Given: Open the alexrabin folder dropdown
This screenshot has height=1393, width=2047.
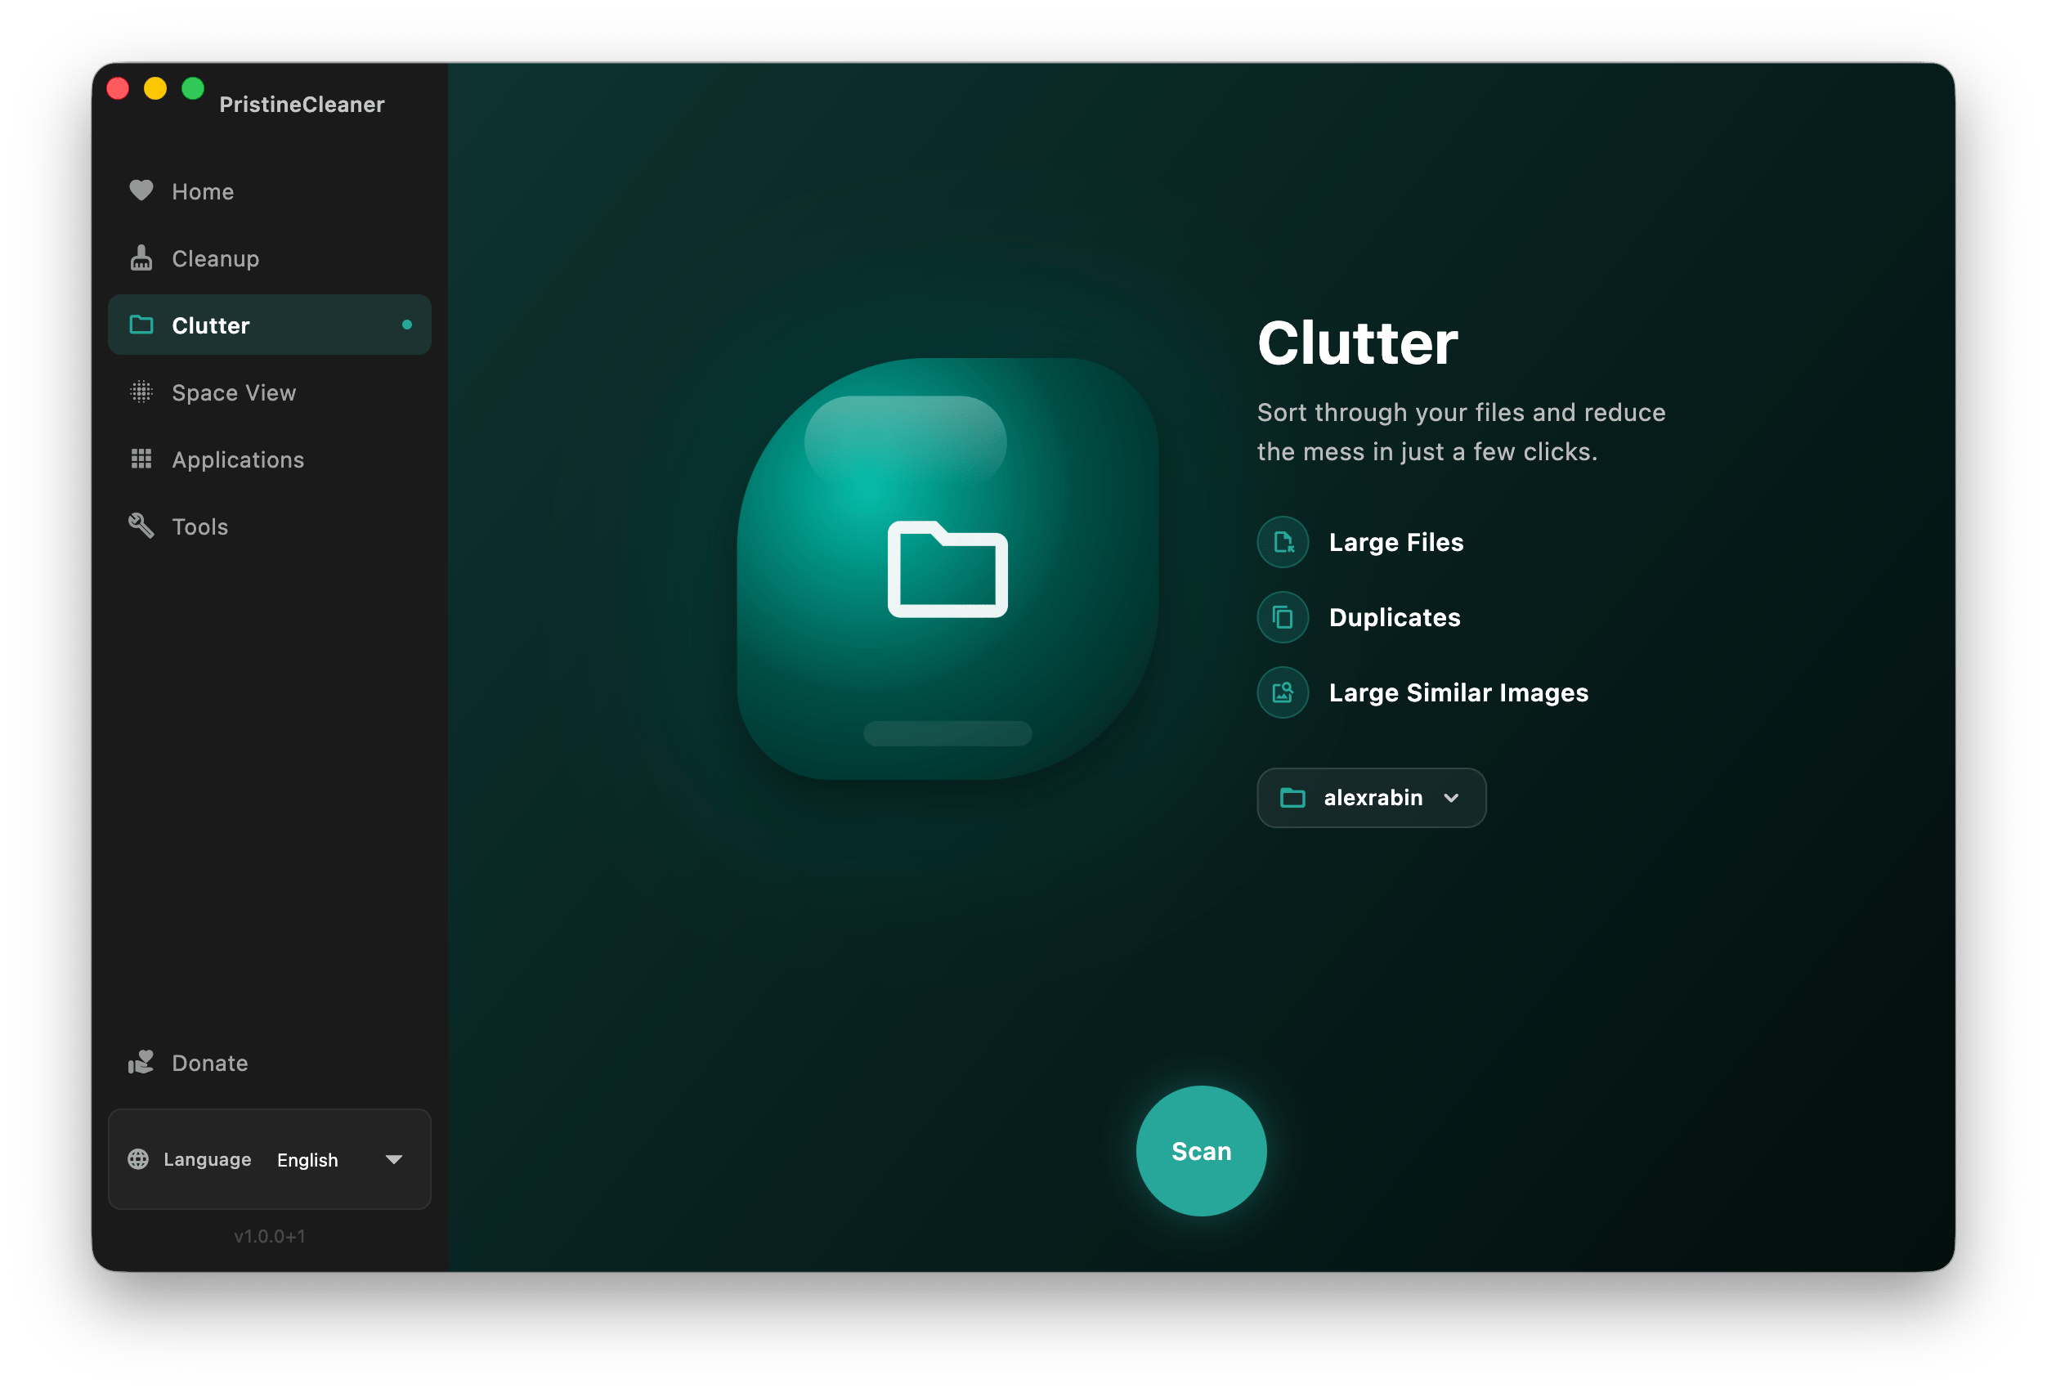Looking at the screenshot, I should tap(1372, 798).
